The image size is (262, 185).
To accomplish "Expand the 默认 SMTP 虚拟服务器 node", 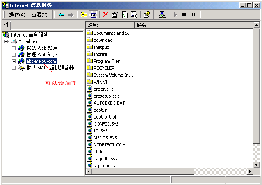I will click(x=14, y=68).
